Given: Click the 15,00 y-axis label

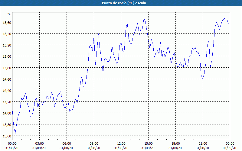Looking at the screenshot, I should [7, 56].
